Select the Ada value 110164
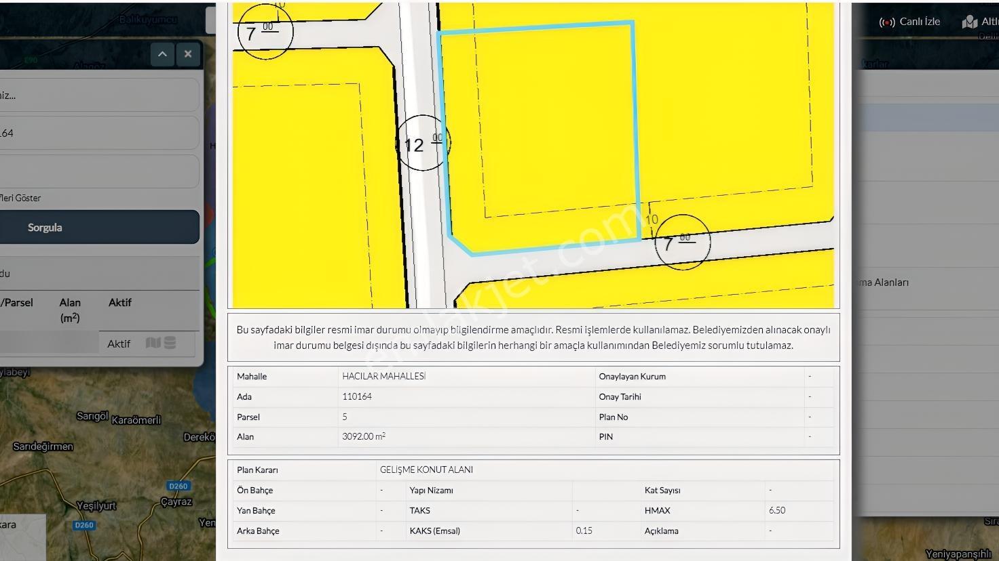The width and height of the screenshot is (999, 561). [357, 396]
